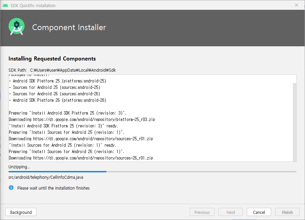
Task: Click log line 'Sources for Android 25 (sources;android-25)'
Action: click(x=54, y=87)
